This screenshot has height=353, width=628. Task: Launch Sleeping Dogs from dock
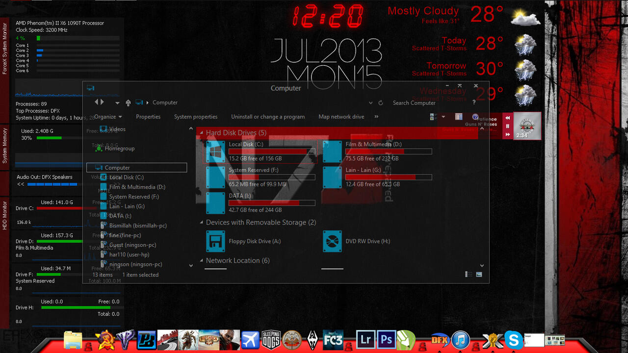click(x=271, y=340)
